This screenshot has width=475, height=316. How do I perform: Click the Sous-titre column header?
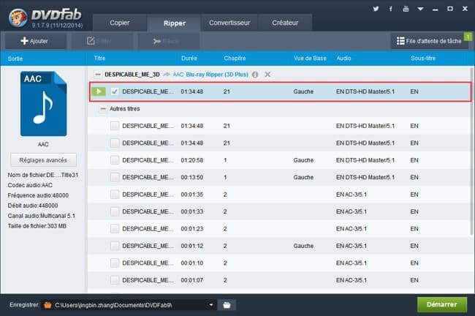[x=423, y=59]
